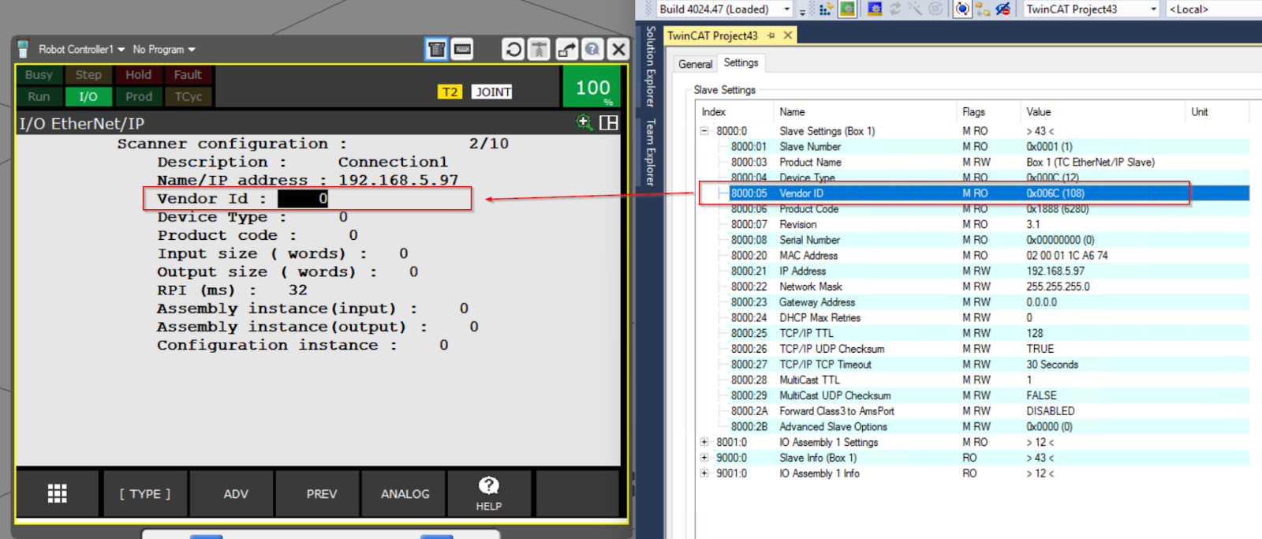Show the pendant keyboard view icon
The width and height of the screenshot is (1262, 539).
462,49
